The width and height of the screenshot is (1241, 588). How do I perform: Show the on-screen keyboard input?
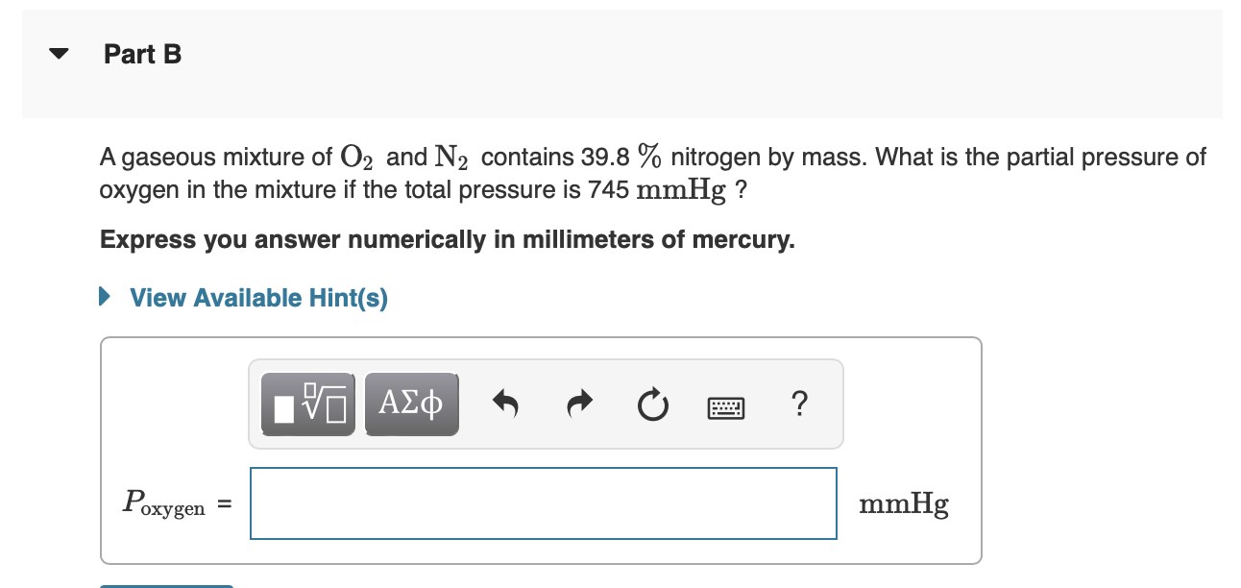(725, 406)
